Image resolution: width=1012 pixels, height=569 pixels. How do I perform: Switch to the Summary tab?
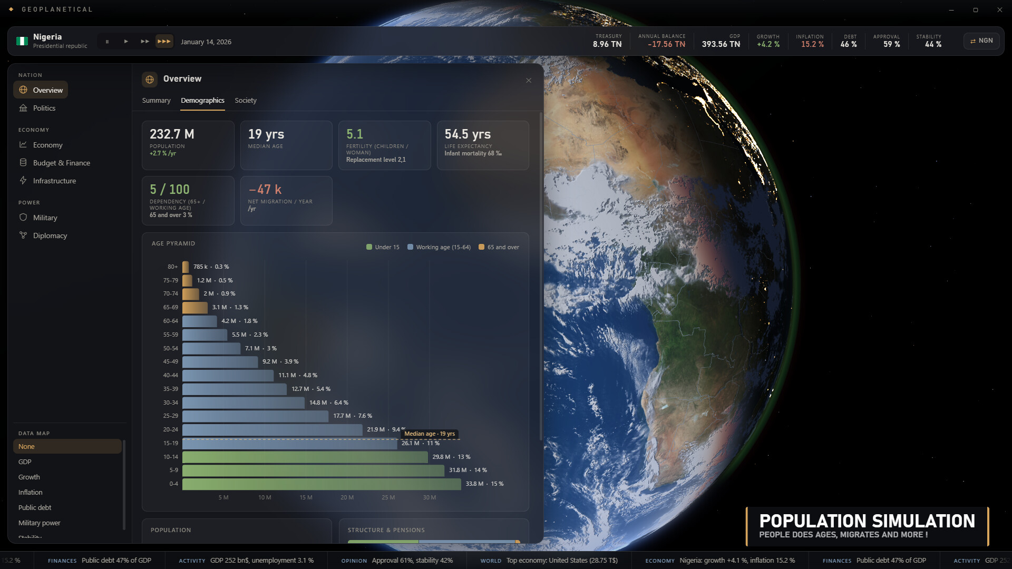[156, 101]
